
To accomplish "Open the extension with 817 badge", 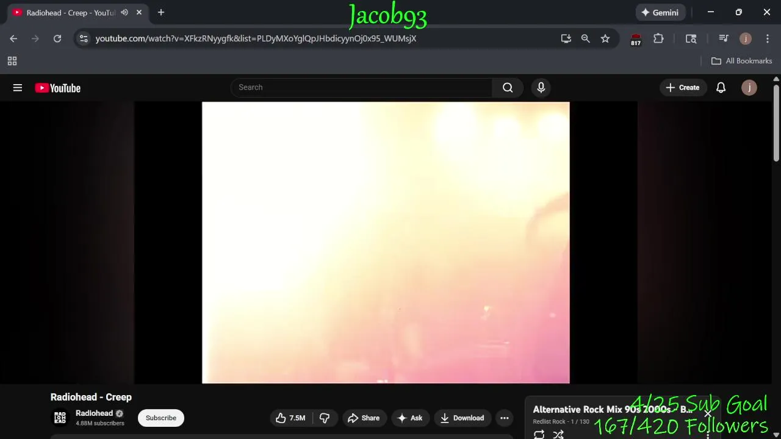I will pyautogui.click(x=636, y=39).
